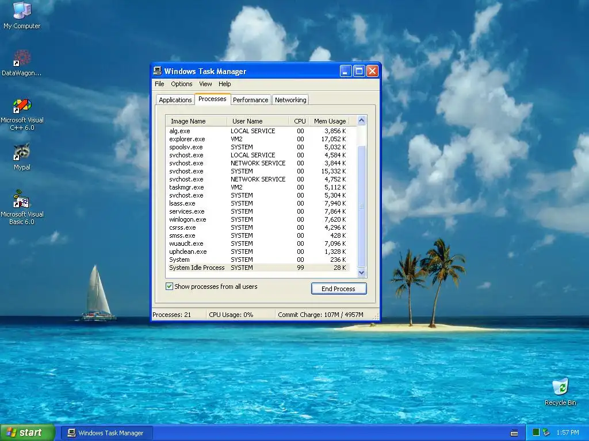Viewport: 589px width, 441px height.
Task: Open the Options menu
Action: (181, 84)
